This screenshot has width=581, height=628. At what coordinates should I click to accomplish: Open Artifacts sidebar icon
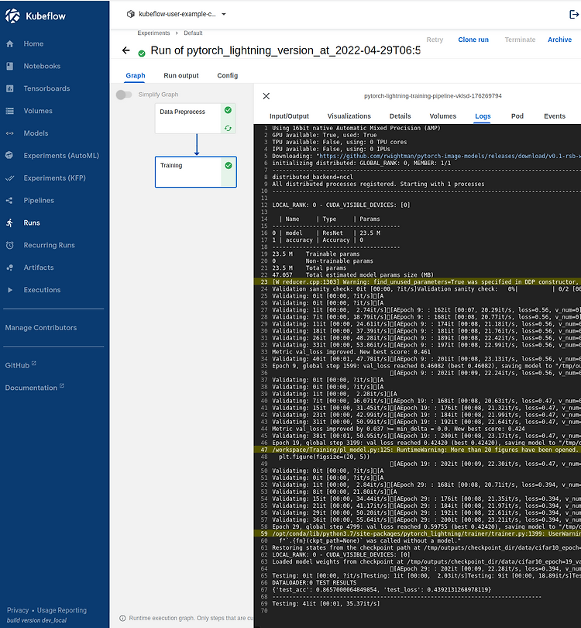(10, 267)
